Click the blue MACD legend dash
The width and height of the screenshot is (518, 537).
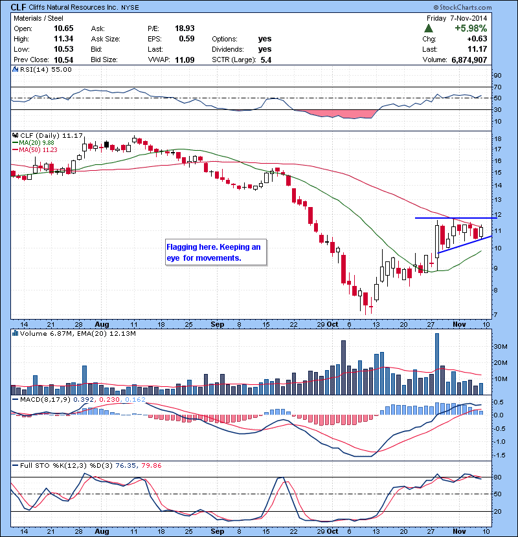[x=16, y=400]
